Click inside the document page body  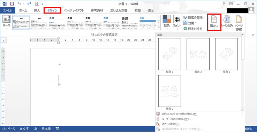point(93,87)
